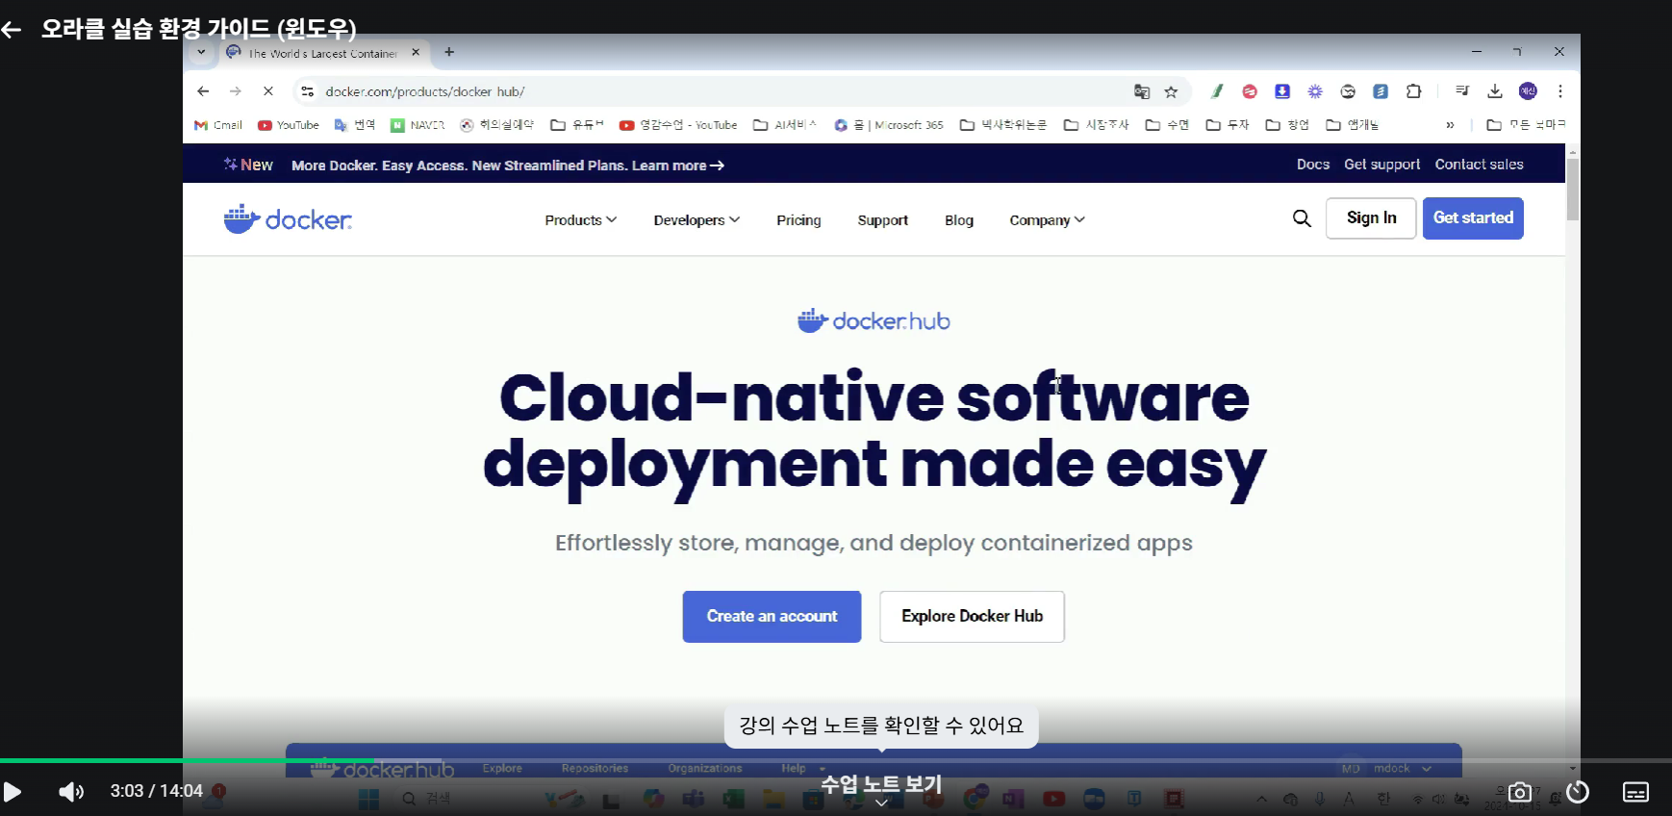Image resolution: width=1672 pixels, height=816 pixels.
Task: Expand 박사학위논문 bookmark folder
Action: pyautogui.click(x=1003, y=125)
